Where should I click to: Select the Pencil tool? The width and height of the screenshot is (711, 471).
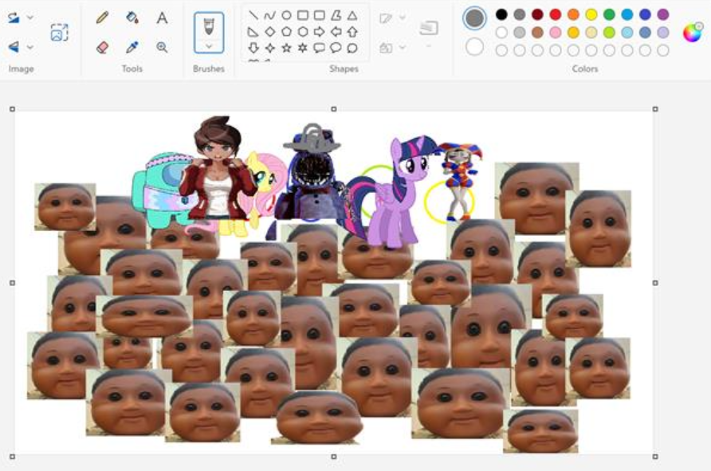pyautogui.click(x=103, y=18)
